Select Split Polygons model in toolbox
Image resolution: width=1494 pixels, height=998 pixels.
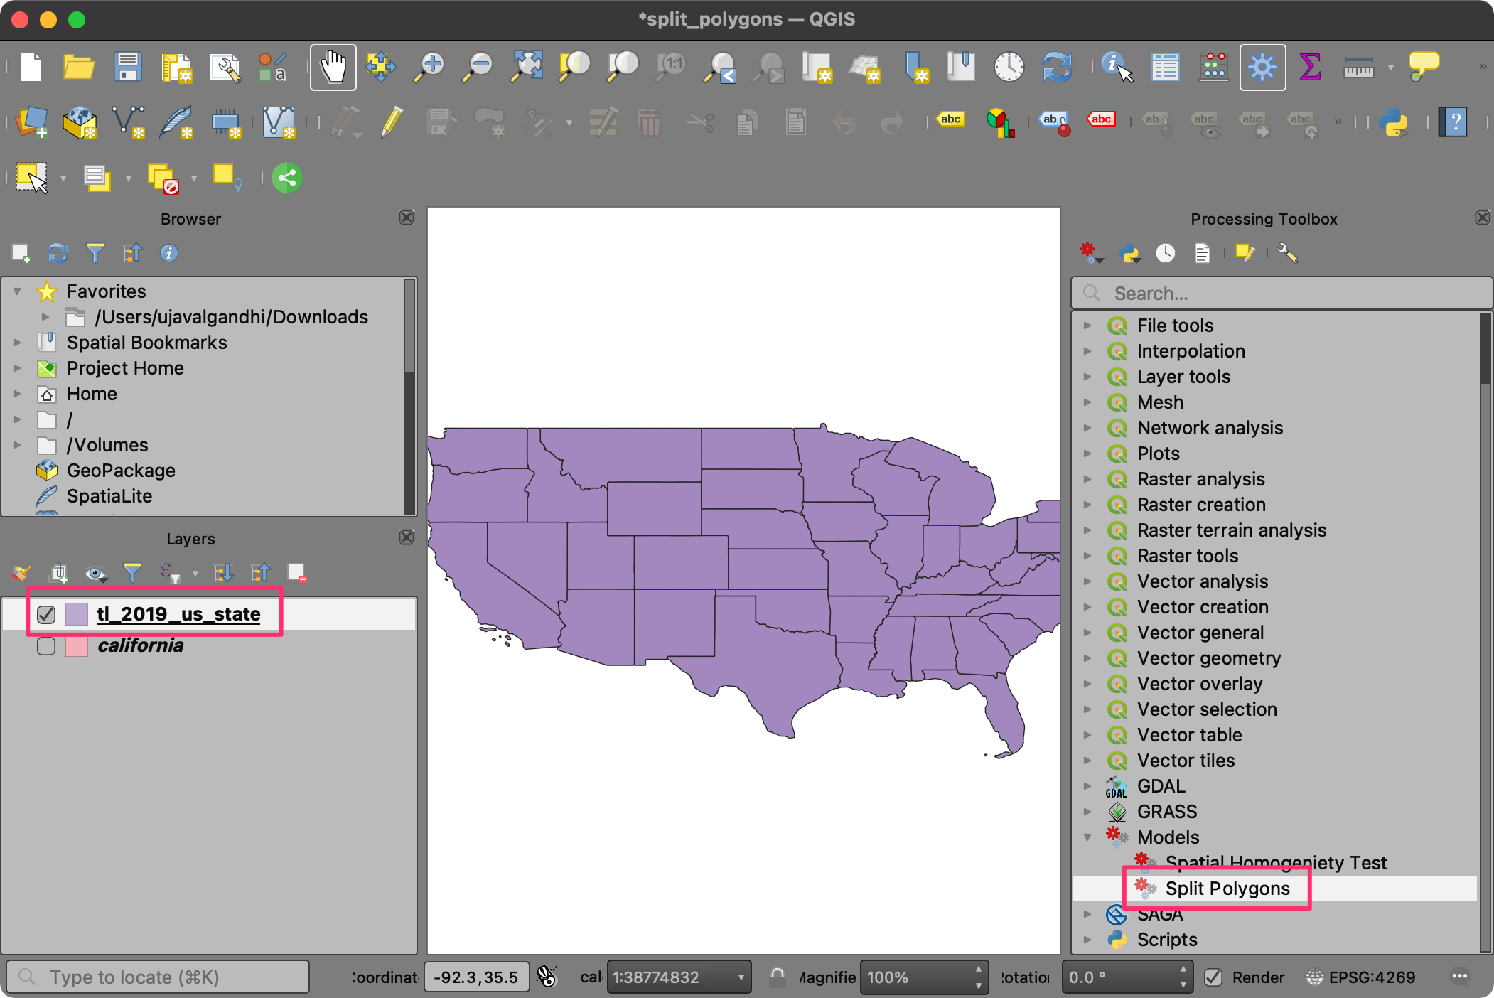[1227, 889]
